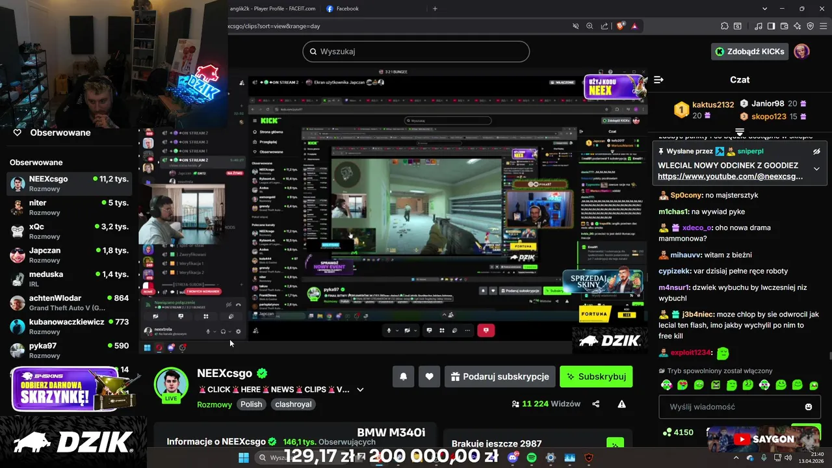
Task: Open the browser hamburger menu
Action: [x=823, y=26]
